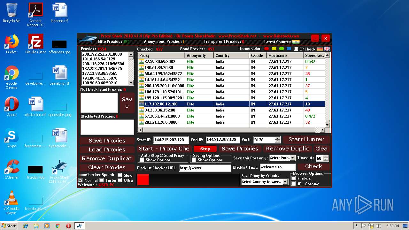
Task: Sort table by Proxy column header
Action: click(x=161, y=55)
